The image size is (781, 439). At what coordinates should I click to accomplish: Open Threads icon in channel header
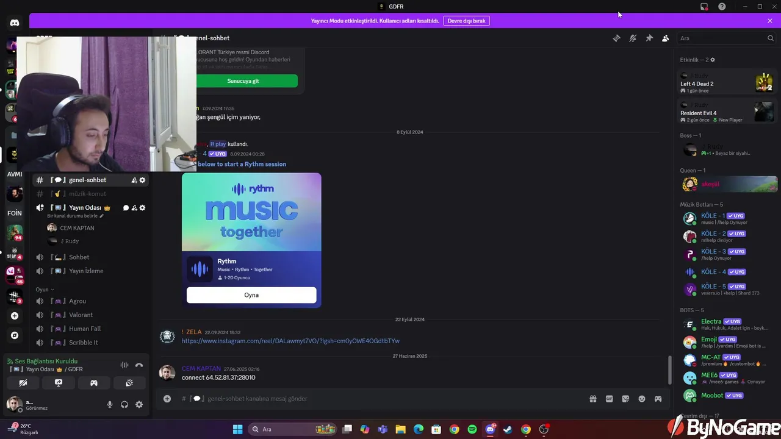[616, 38]
